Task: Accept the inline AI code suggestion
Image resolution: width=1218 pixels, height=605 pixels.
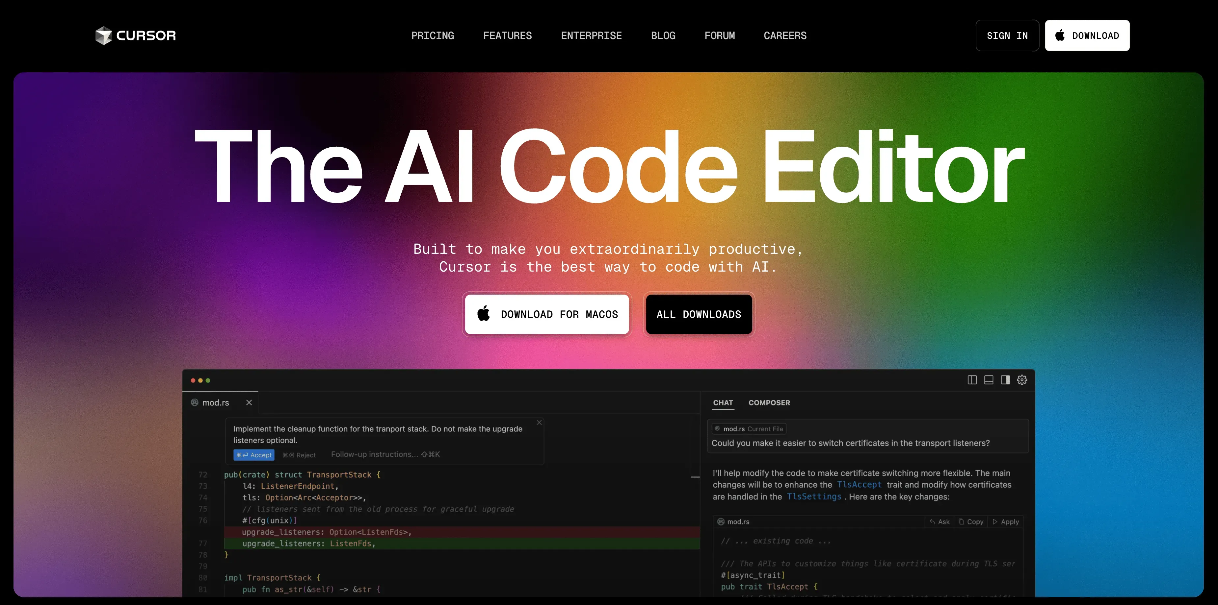Action: point(254,455)
